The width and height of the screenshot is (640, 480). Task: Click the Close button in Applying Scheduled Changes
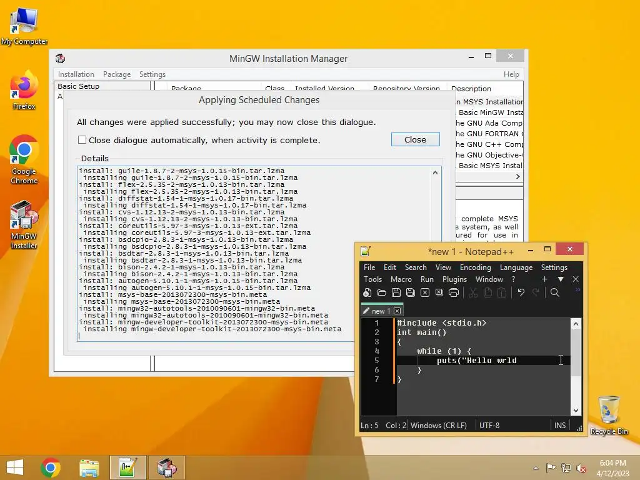pyautogui.click(x=415, y=139)
